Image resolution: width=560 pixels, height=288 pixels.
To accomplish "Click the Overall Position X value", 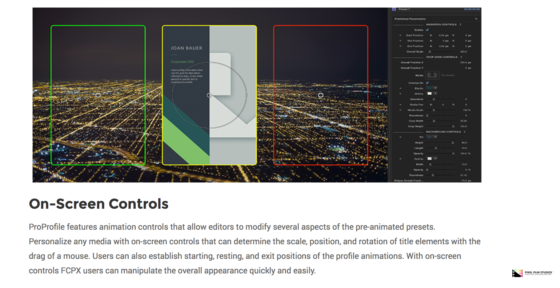I will 466,62.
